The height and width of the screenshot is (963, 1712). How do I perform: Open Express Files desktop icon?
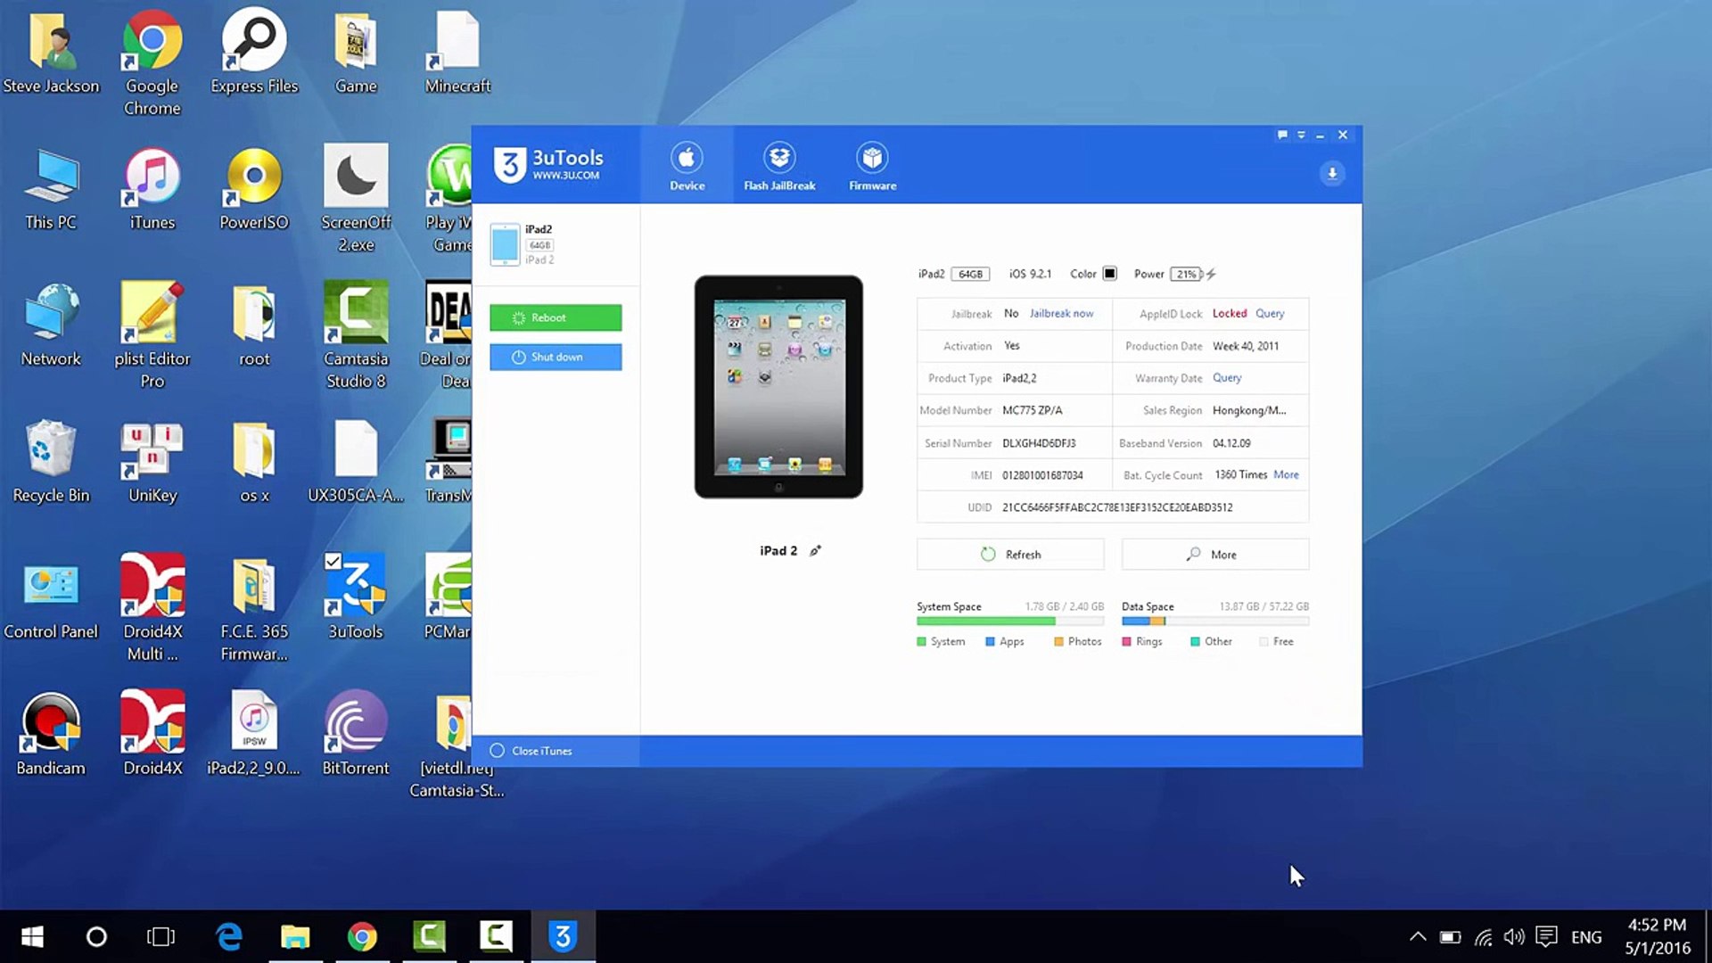pos(254,52)
